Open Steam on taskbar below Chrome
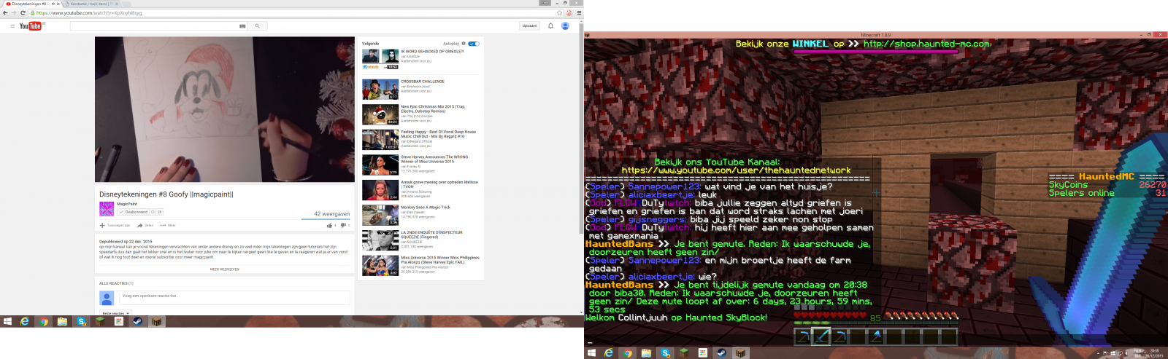Image resolution: width=1168 pixels, height=359 pixels. click(x=137, y=321)
